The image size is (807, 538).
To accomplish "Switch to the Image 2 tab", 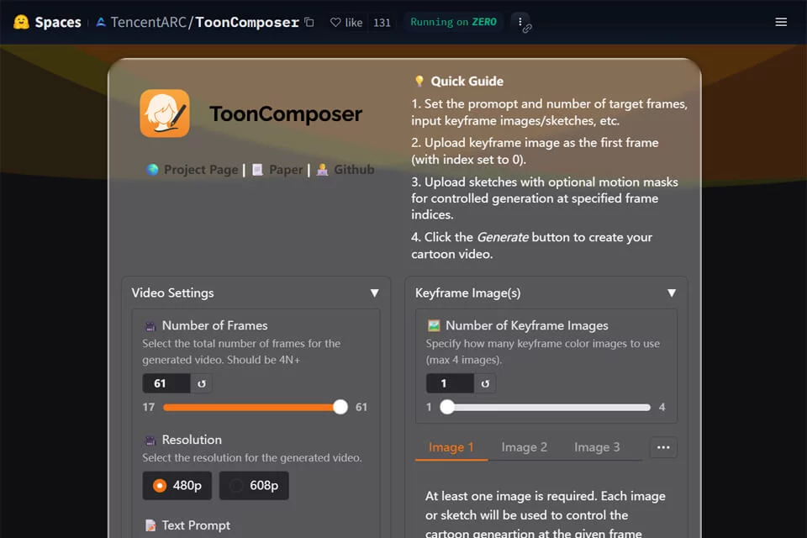I will [524, 447].
